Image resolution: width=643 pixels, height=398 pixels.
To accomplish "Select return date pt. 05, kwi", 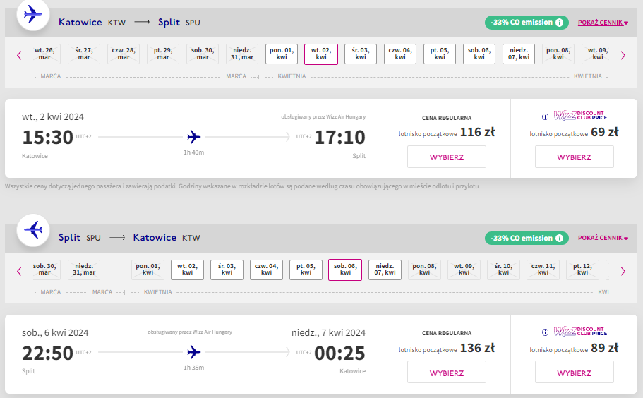I will tap(306, 270).
